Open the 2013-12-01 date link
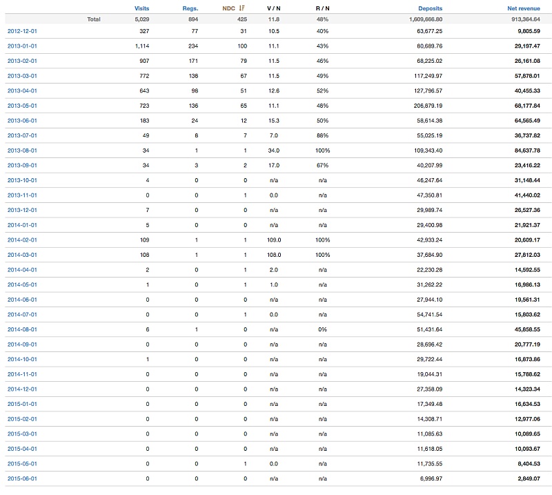 tap(22, 210)
